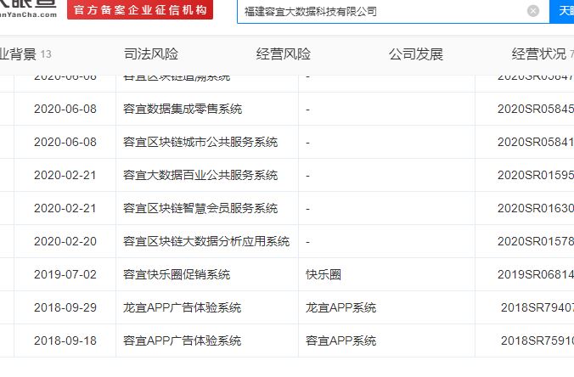
Task: Click the Tianyancha logo
Action: (x=28, y=8)
